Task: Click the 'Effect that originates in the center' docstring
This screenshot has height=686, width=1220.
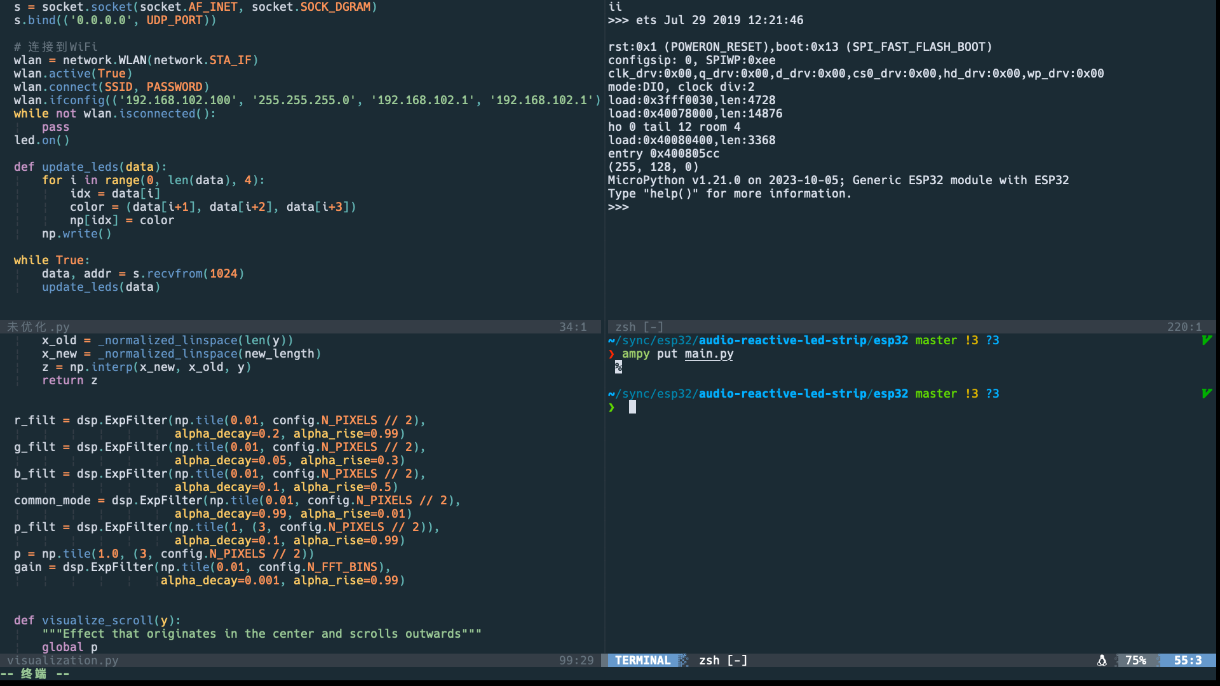Action: (262, 634)
